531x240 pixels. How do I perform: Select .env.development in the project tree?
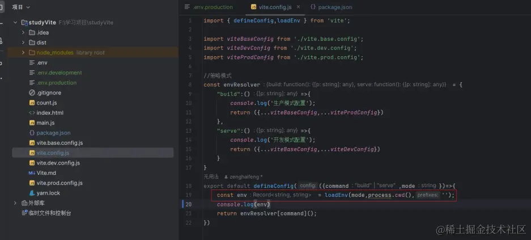click(x=60, y=73)
